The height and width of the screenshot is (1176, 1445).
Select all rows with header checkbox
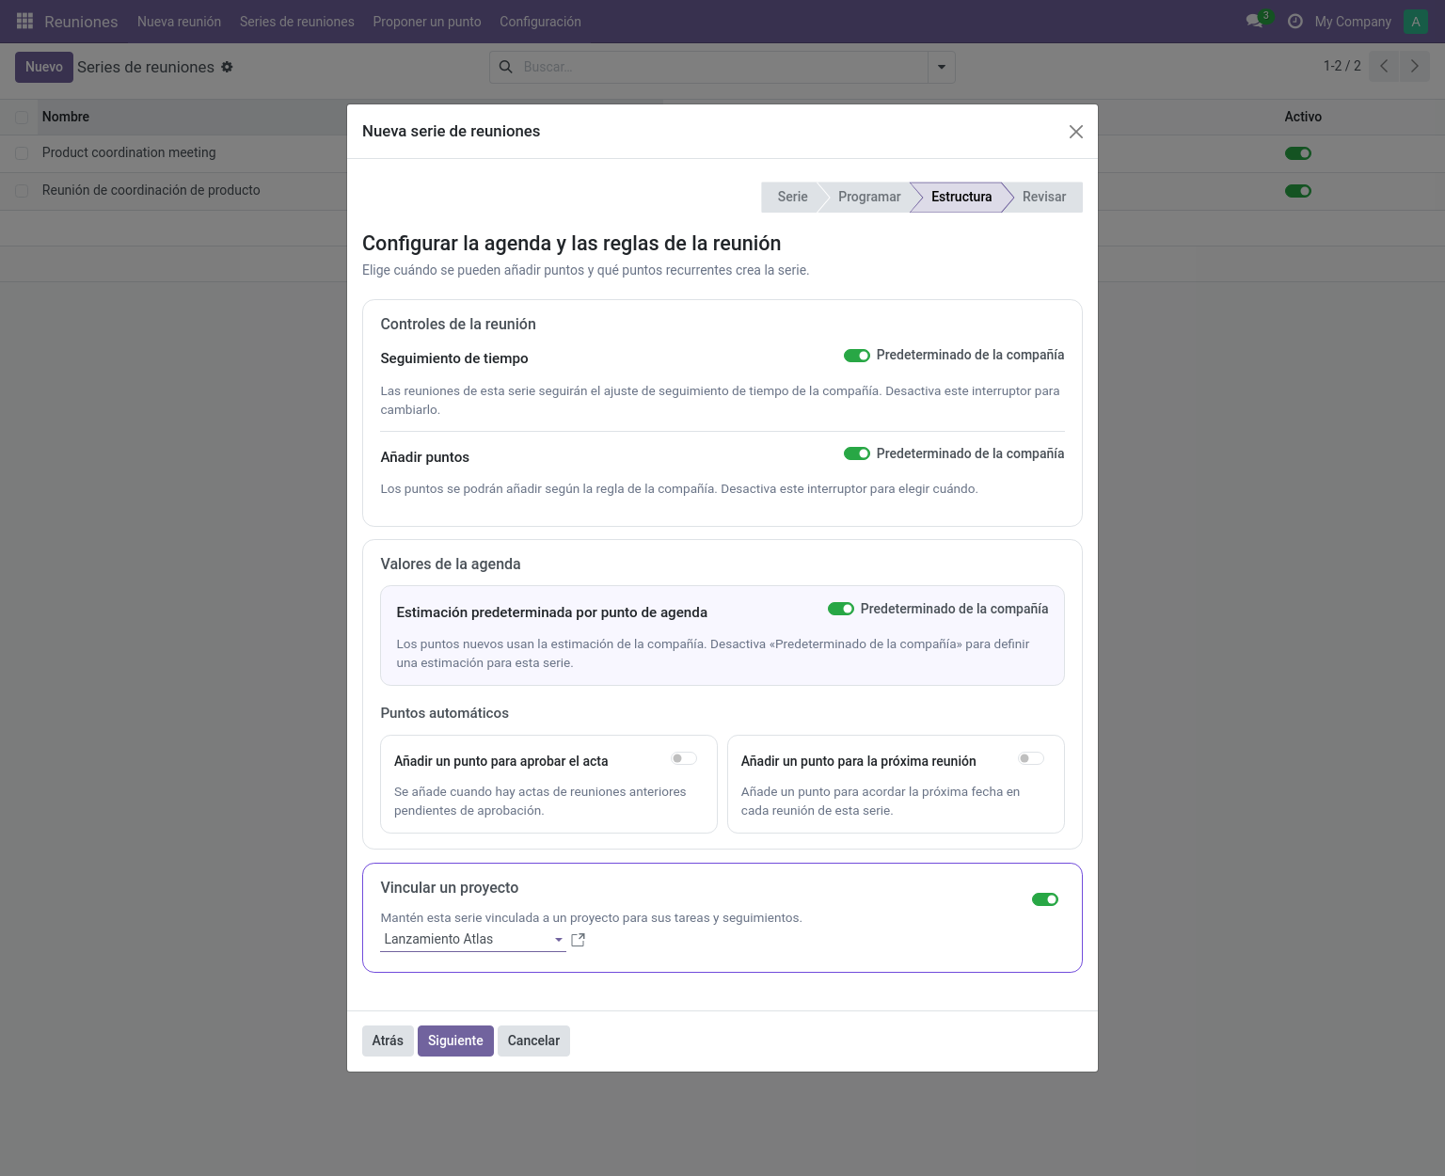pos(22,118)
